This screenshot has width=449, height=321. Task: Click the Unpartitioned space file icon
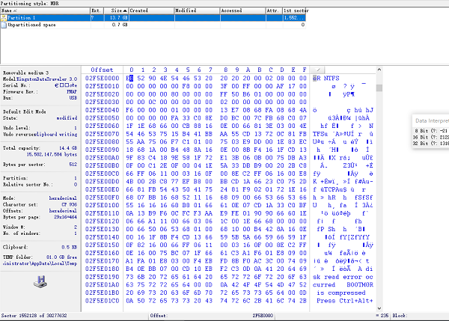tap(4, 25)
